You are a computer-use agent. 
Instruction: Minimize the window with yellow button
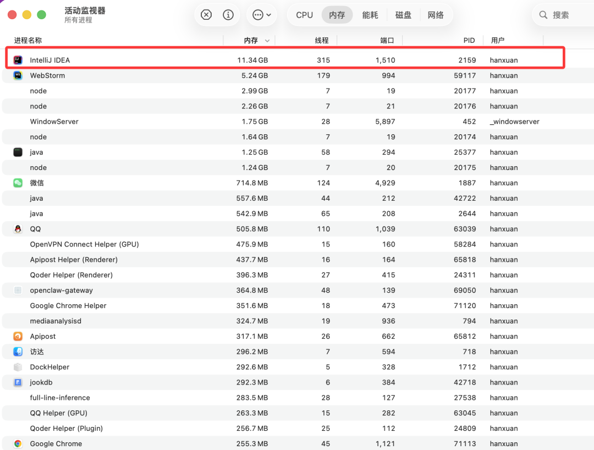click(27, 15)
